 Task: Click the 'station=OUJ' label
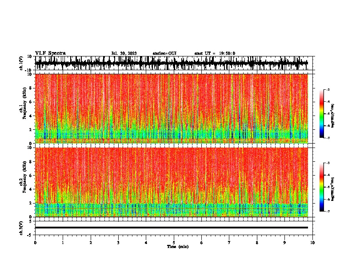click(164, 53)
